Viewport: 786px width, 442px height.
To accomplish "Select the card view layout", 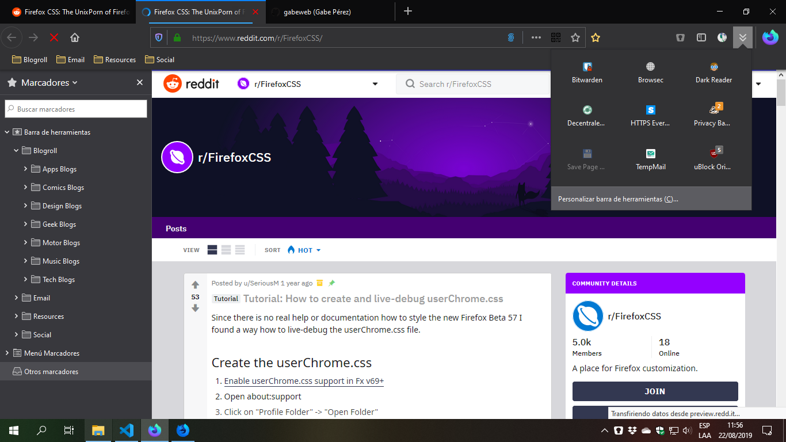I will tap(212, 250).
